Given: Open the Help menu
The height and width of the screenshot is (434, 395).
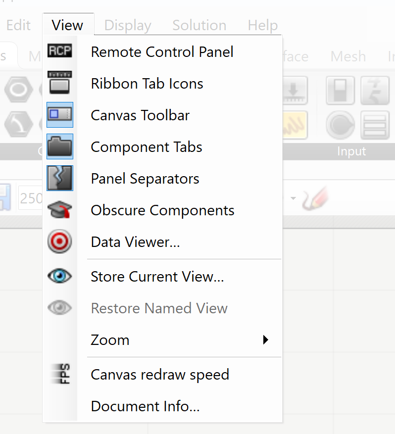Looking at the screenshot, I should coord(262,25).
